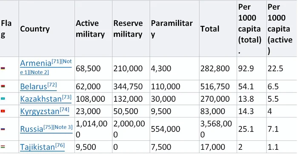Viewport: 298px width, 154px height.
Task: Open the Armenia country link
Action: coord(36,63)
